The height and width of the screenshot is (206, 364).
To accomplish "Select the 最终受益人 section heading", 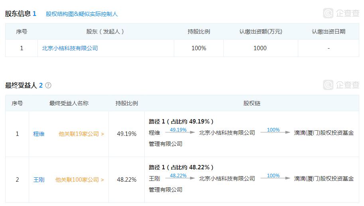I will [x=21, y=85].
